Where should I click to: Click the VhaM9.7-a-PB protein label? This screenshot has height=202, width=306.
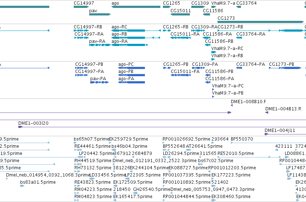pos(228,93)
